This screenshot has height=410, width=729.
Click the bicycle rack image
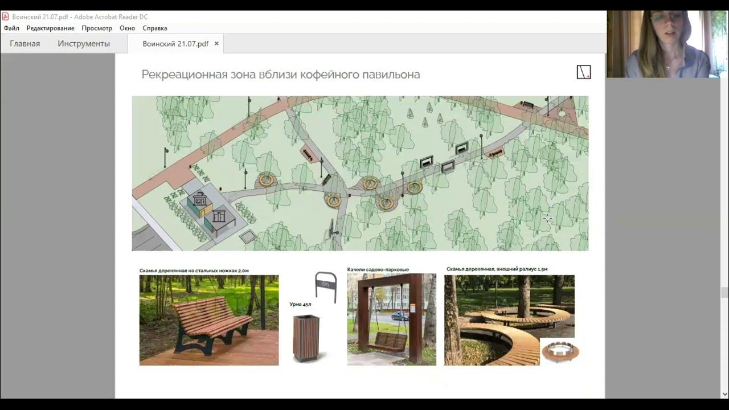click(x=326, y=287)
